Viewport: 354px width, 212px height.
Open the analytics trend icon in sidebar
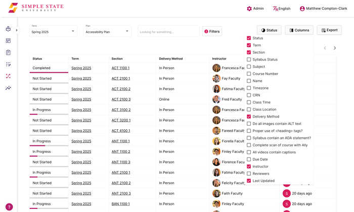pyautogui.click(x=8, y=88)
